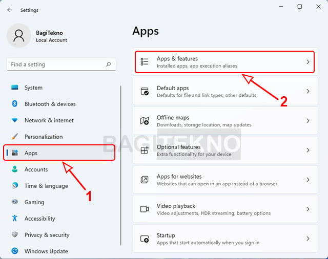328x259 pixels.
Task: Expand Apps & features chevron
Action: coord(307,62)
